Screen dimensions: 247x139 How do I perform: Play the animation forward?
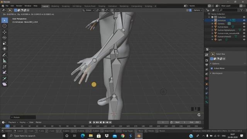pos(104,122)
